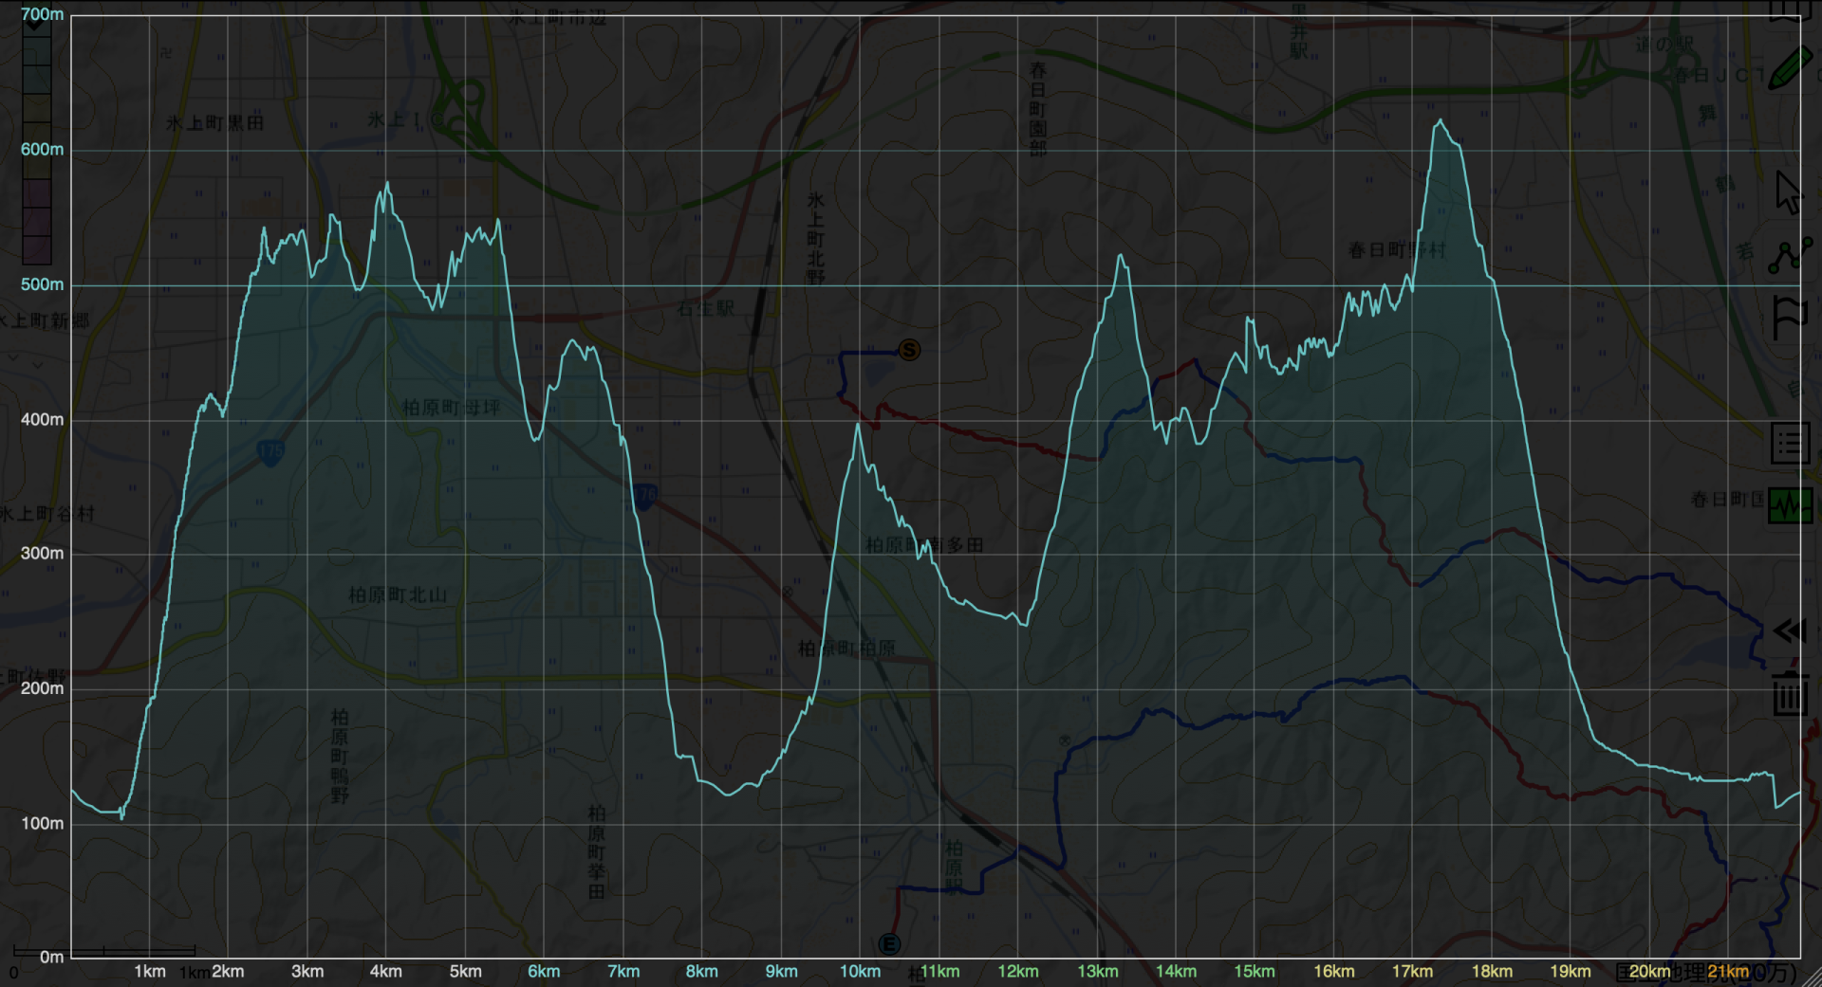Click the highest peak near 17km
The image size is (1822, 987).
point(1441,121)
